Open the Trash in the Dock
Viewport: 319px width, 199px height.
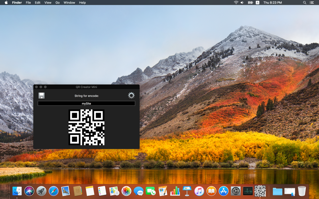(x=302, y=191)
